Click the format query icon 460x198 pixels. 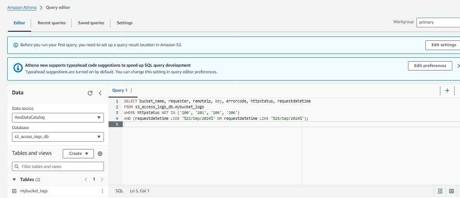[x=440, y=191]
